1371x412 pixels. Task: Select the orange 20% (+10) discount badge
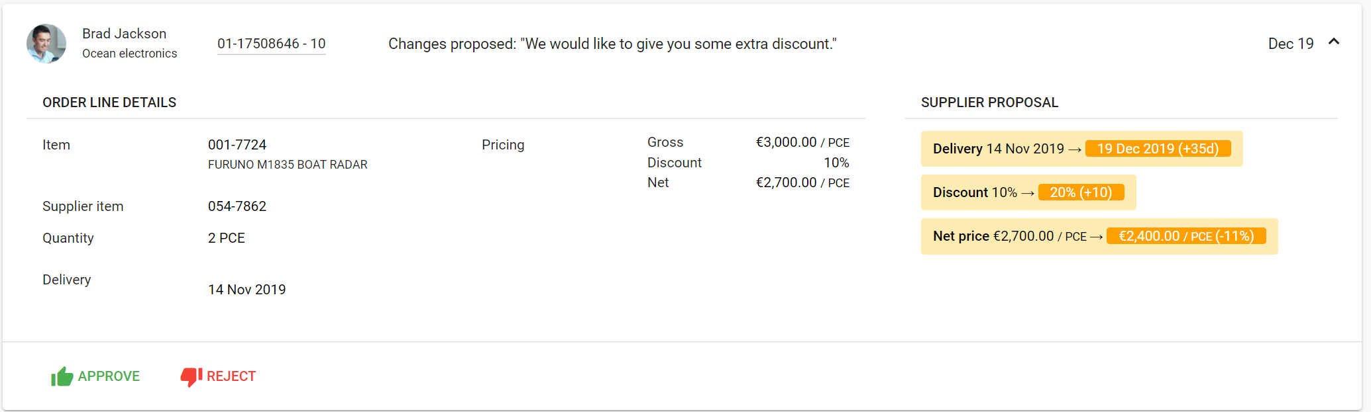point(1081,192)
